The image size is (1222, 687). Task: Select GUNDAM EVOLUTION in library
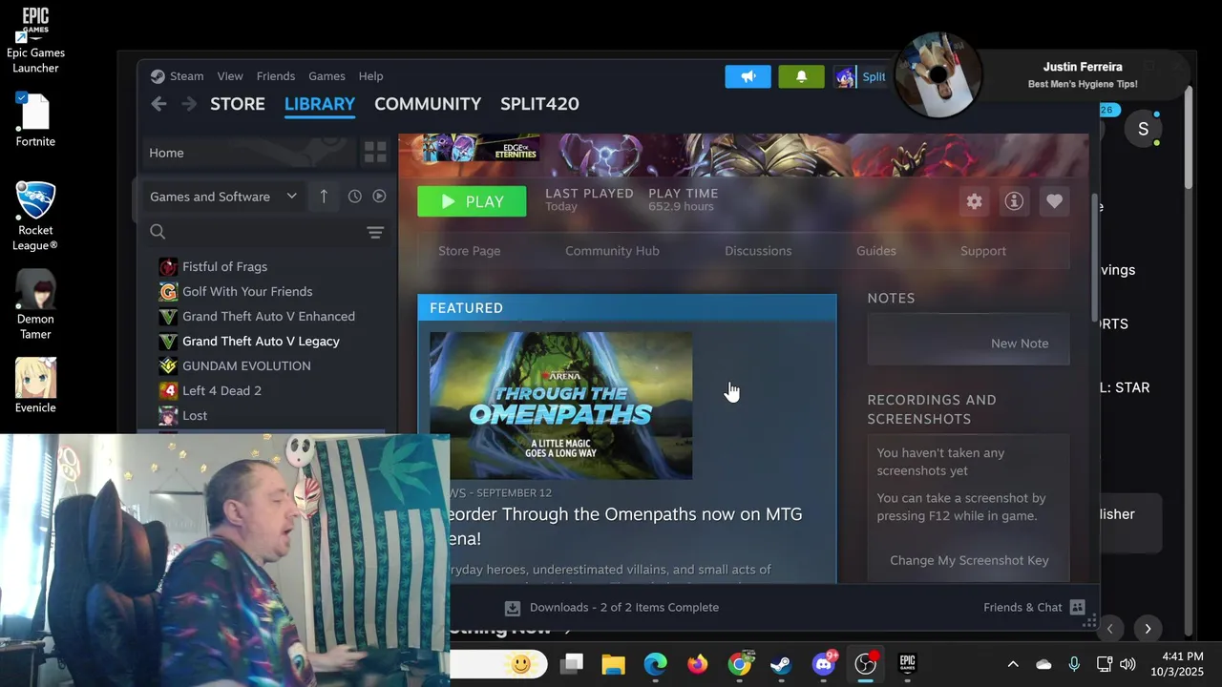[246, 365]
